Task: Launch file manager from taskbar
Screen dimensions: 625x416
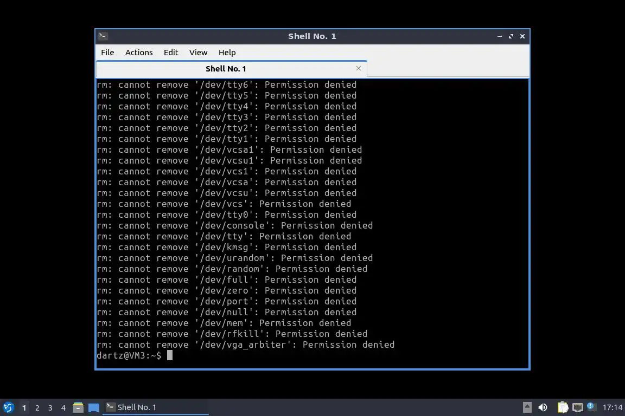Action: coord(78,407)
